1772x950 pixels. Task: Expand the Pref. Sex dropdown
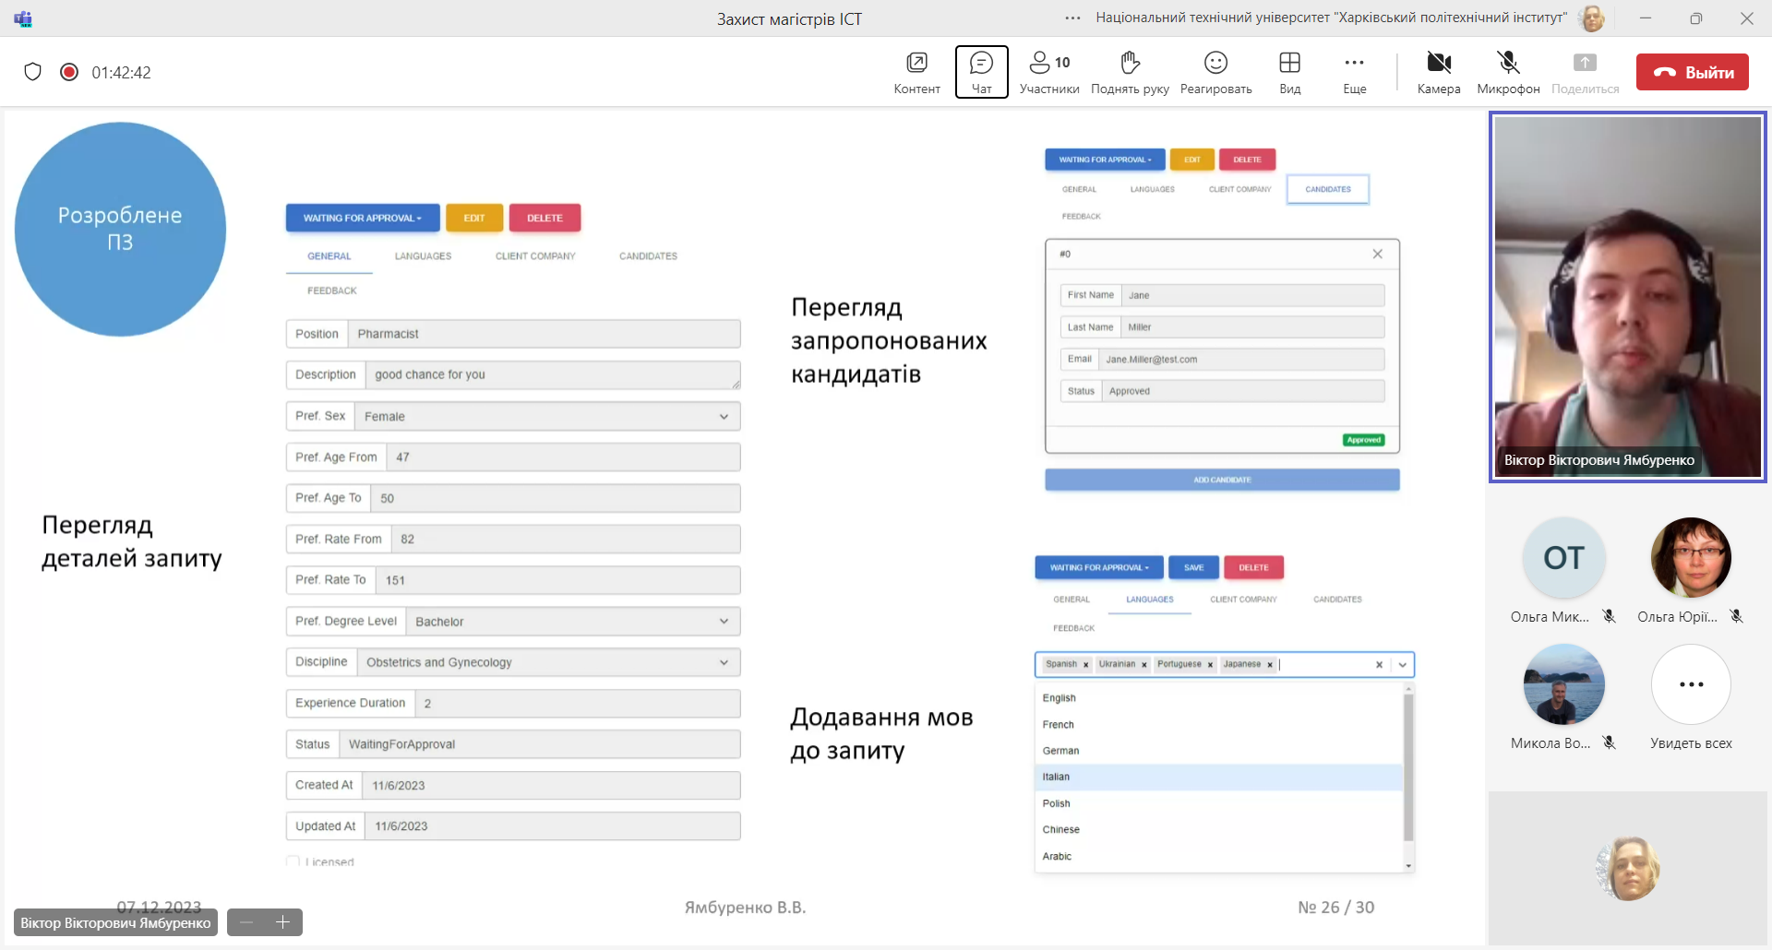tap(724, 417)
